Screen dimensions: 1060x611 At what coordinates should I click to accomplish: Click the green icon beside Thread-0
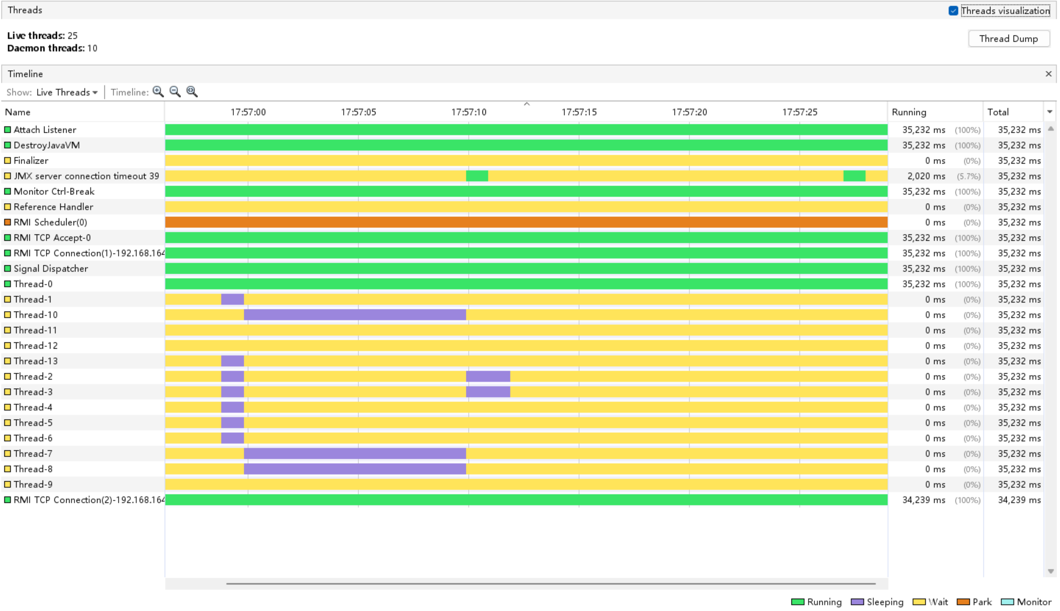click(x=7, y=284)
